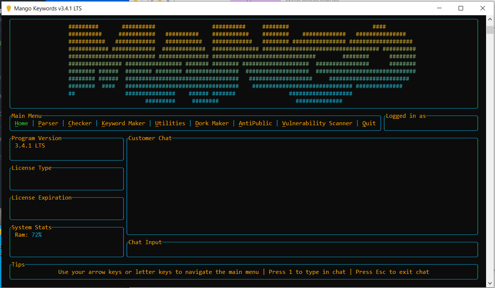Click the 3.4.1 LTS version text
This screenshot has height=288, width=495.
[30, 146]
